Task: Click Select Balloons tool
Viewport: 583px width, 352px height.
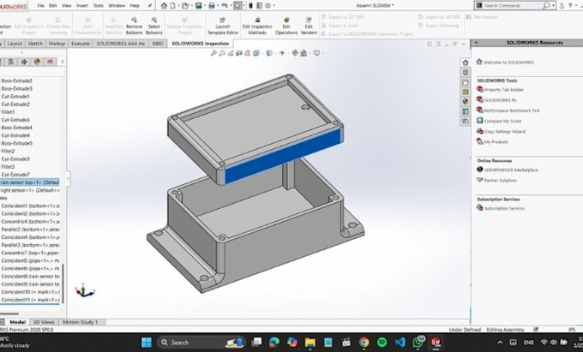Action: (x=154, y=26)
